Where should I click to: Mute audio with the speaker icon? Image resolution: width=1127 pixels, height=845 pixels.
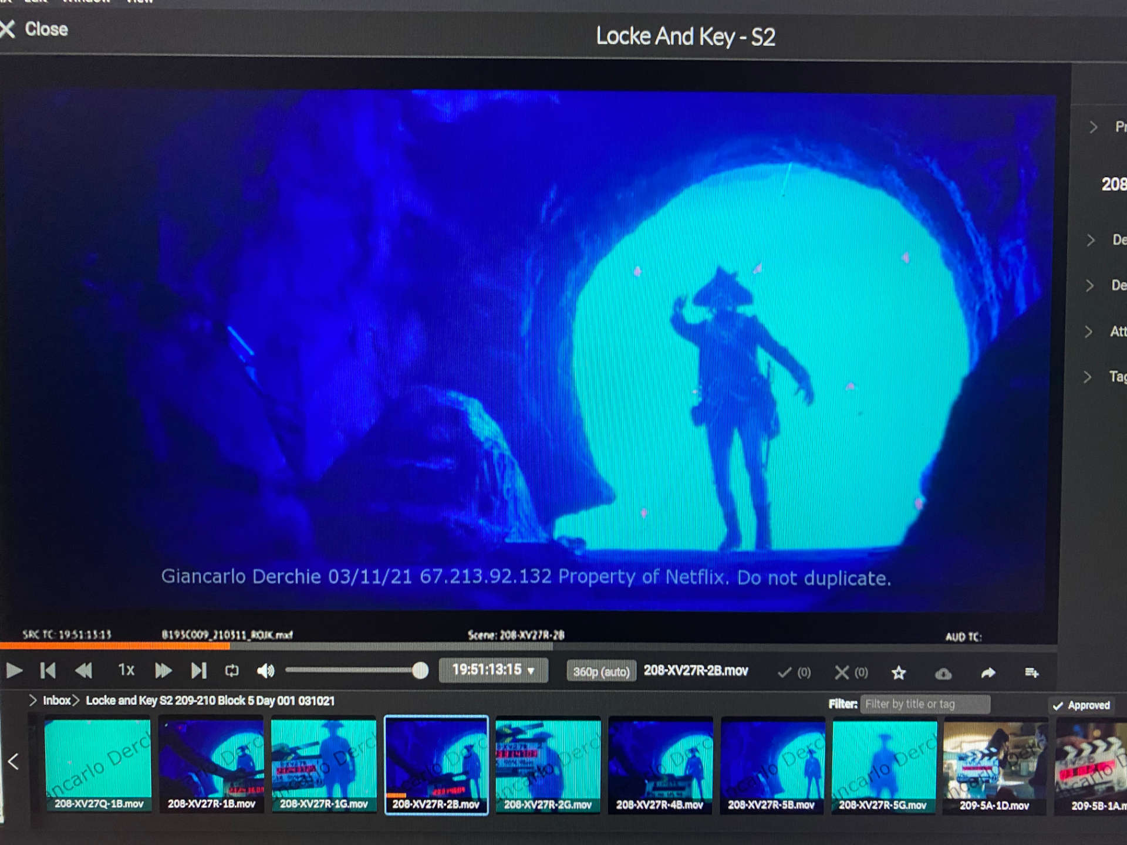tap(265, 670)
